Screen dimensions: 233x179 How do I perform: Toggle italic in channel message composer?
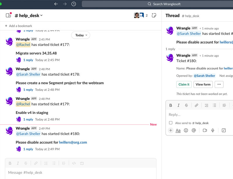click(18, 163)
